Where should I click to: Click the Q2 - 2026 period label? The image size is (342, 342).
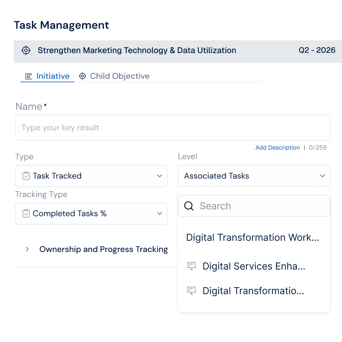point(317,50)
